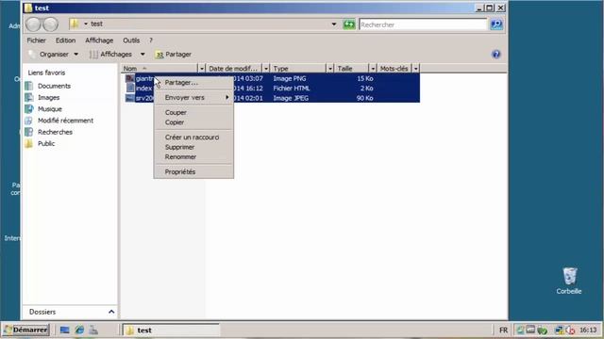Expand the address bar history dropdown

[334, 24]
